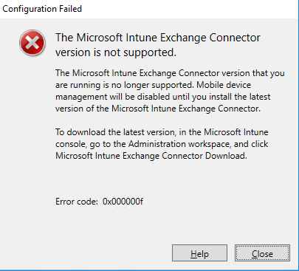299x271 pixels.
Task: Click the words 'Mobile device' in the message
Action: click(224, 85)
